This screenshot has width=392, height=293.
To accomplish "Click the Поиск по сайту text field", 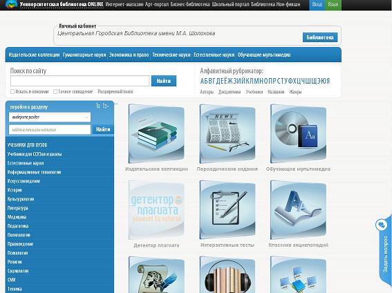I will point(80,81).
